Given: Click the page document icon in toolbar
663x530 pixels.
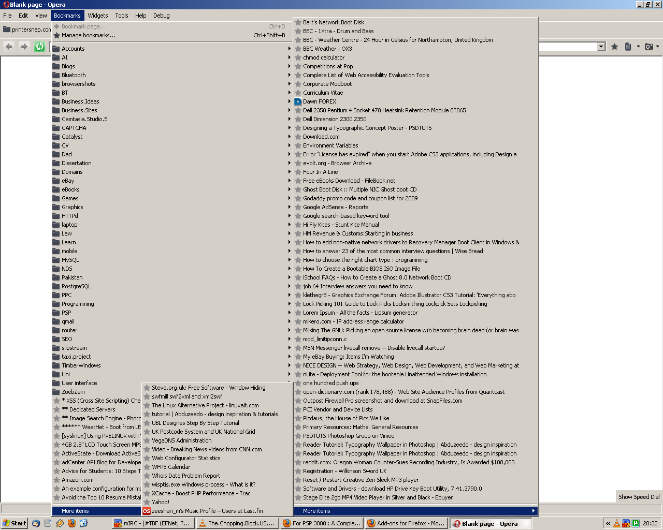Looking at the screenshot, I should [628, 47].
